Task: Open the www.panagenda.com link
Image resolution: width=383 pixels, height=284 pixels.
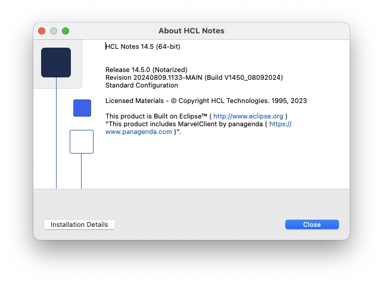Action: (x=139, y=132)
